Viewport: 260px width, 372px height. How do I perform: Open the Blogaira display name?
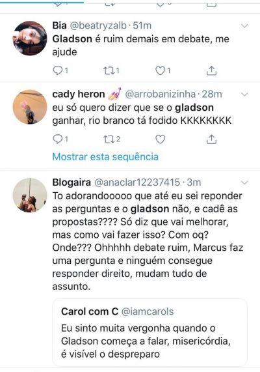point(71,182)
